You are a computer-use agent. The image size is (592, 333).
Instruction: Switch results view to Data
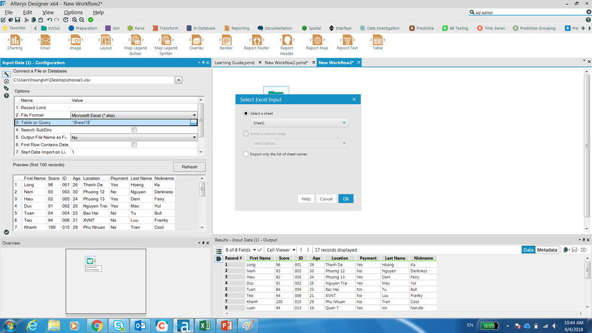coord(528,250)
